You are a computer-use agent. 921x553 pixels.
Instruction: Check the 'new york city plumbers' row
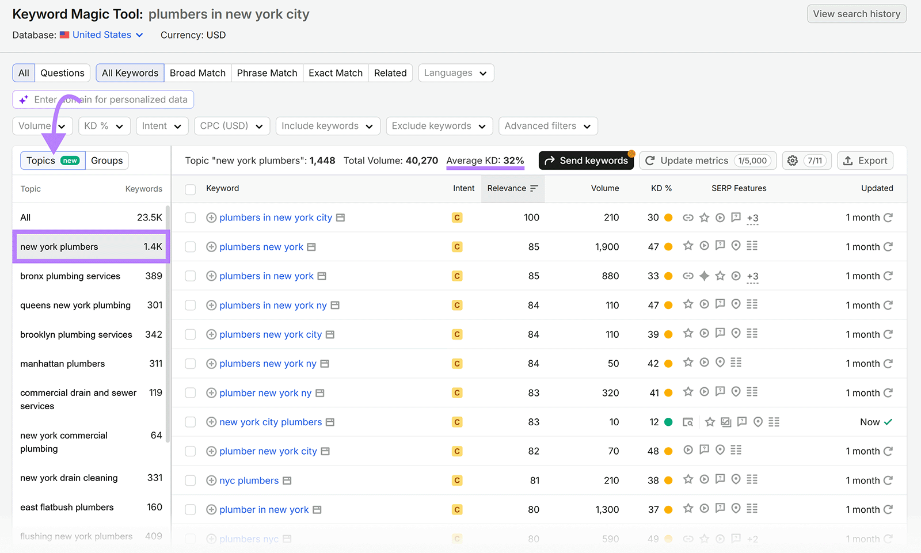click(191, 422)
